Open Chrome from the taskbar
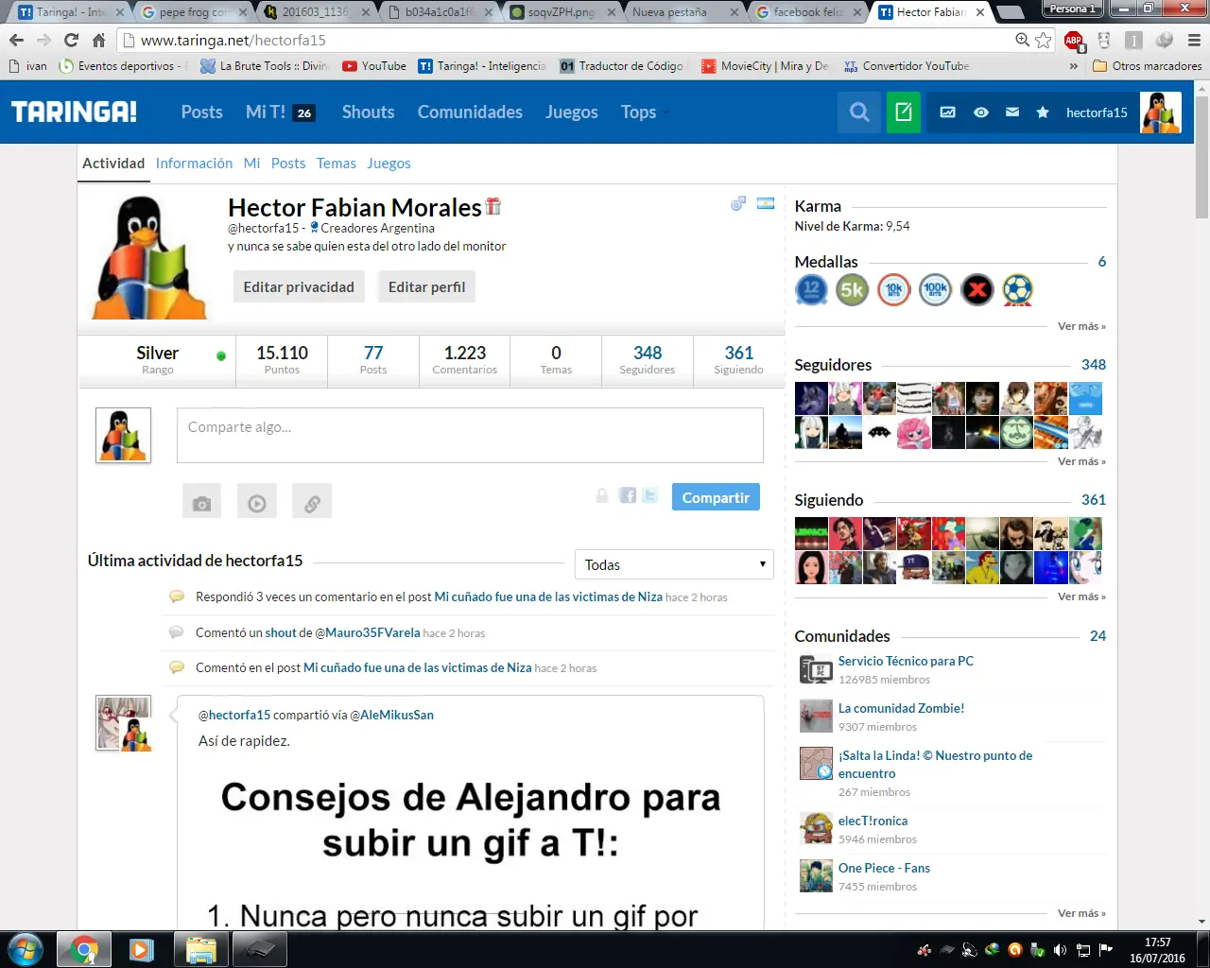This screenshot has height=968, width=1210. click(x=84, y=949)
